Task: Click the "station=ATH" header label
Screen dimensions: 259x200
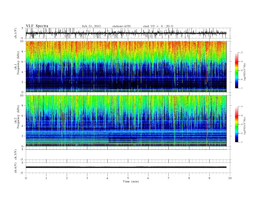Action: [x=121, y=26]
